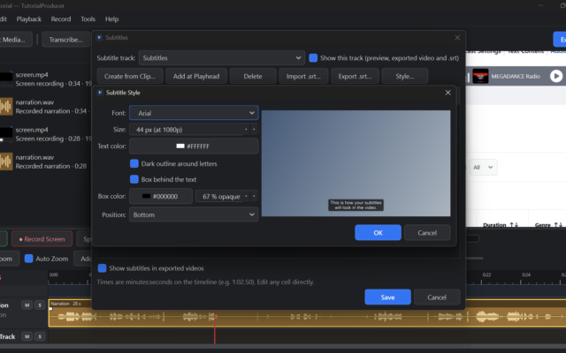Click the Style... button
The height and width of the screenshot is (353, 566).
click(x=405, y=77)
